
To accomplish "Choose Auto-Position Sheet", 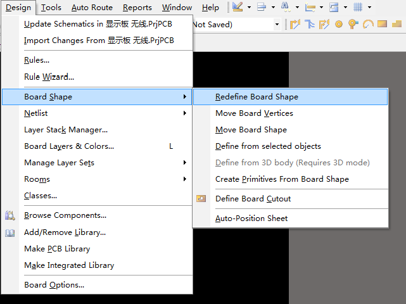I will (x=290, y=218).
